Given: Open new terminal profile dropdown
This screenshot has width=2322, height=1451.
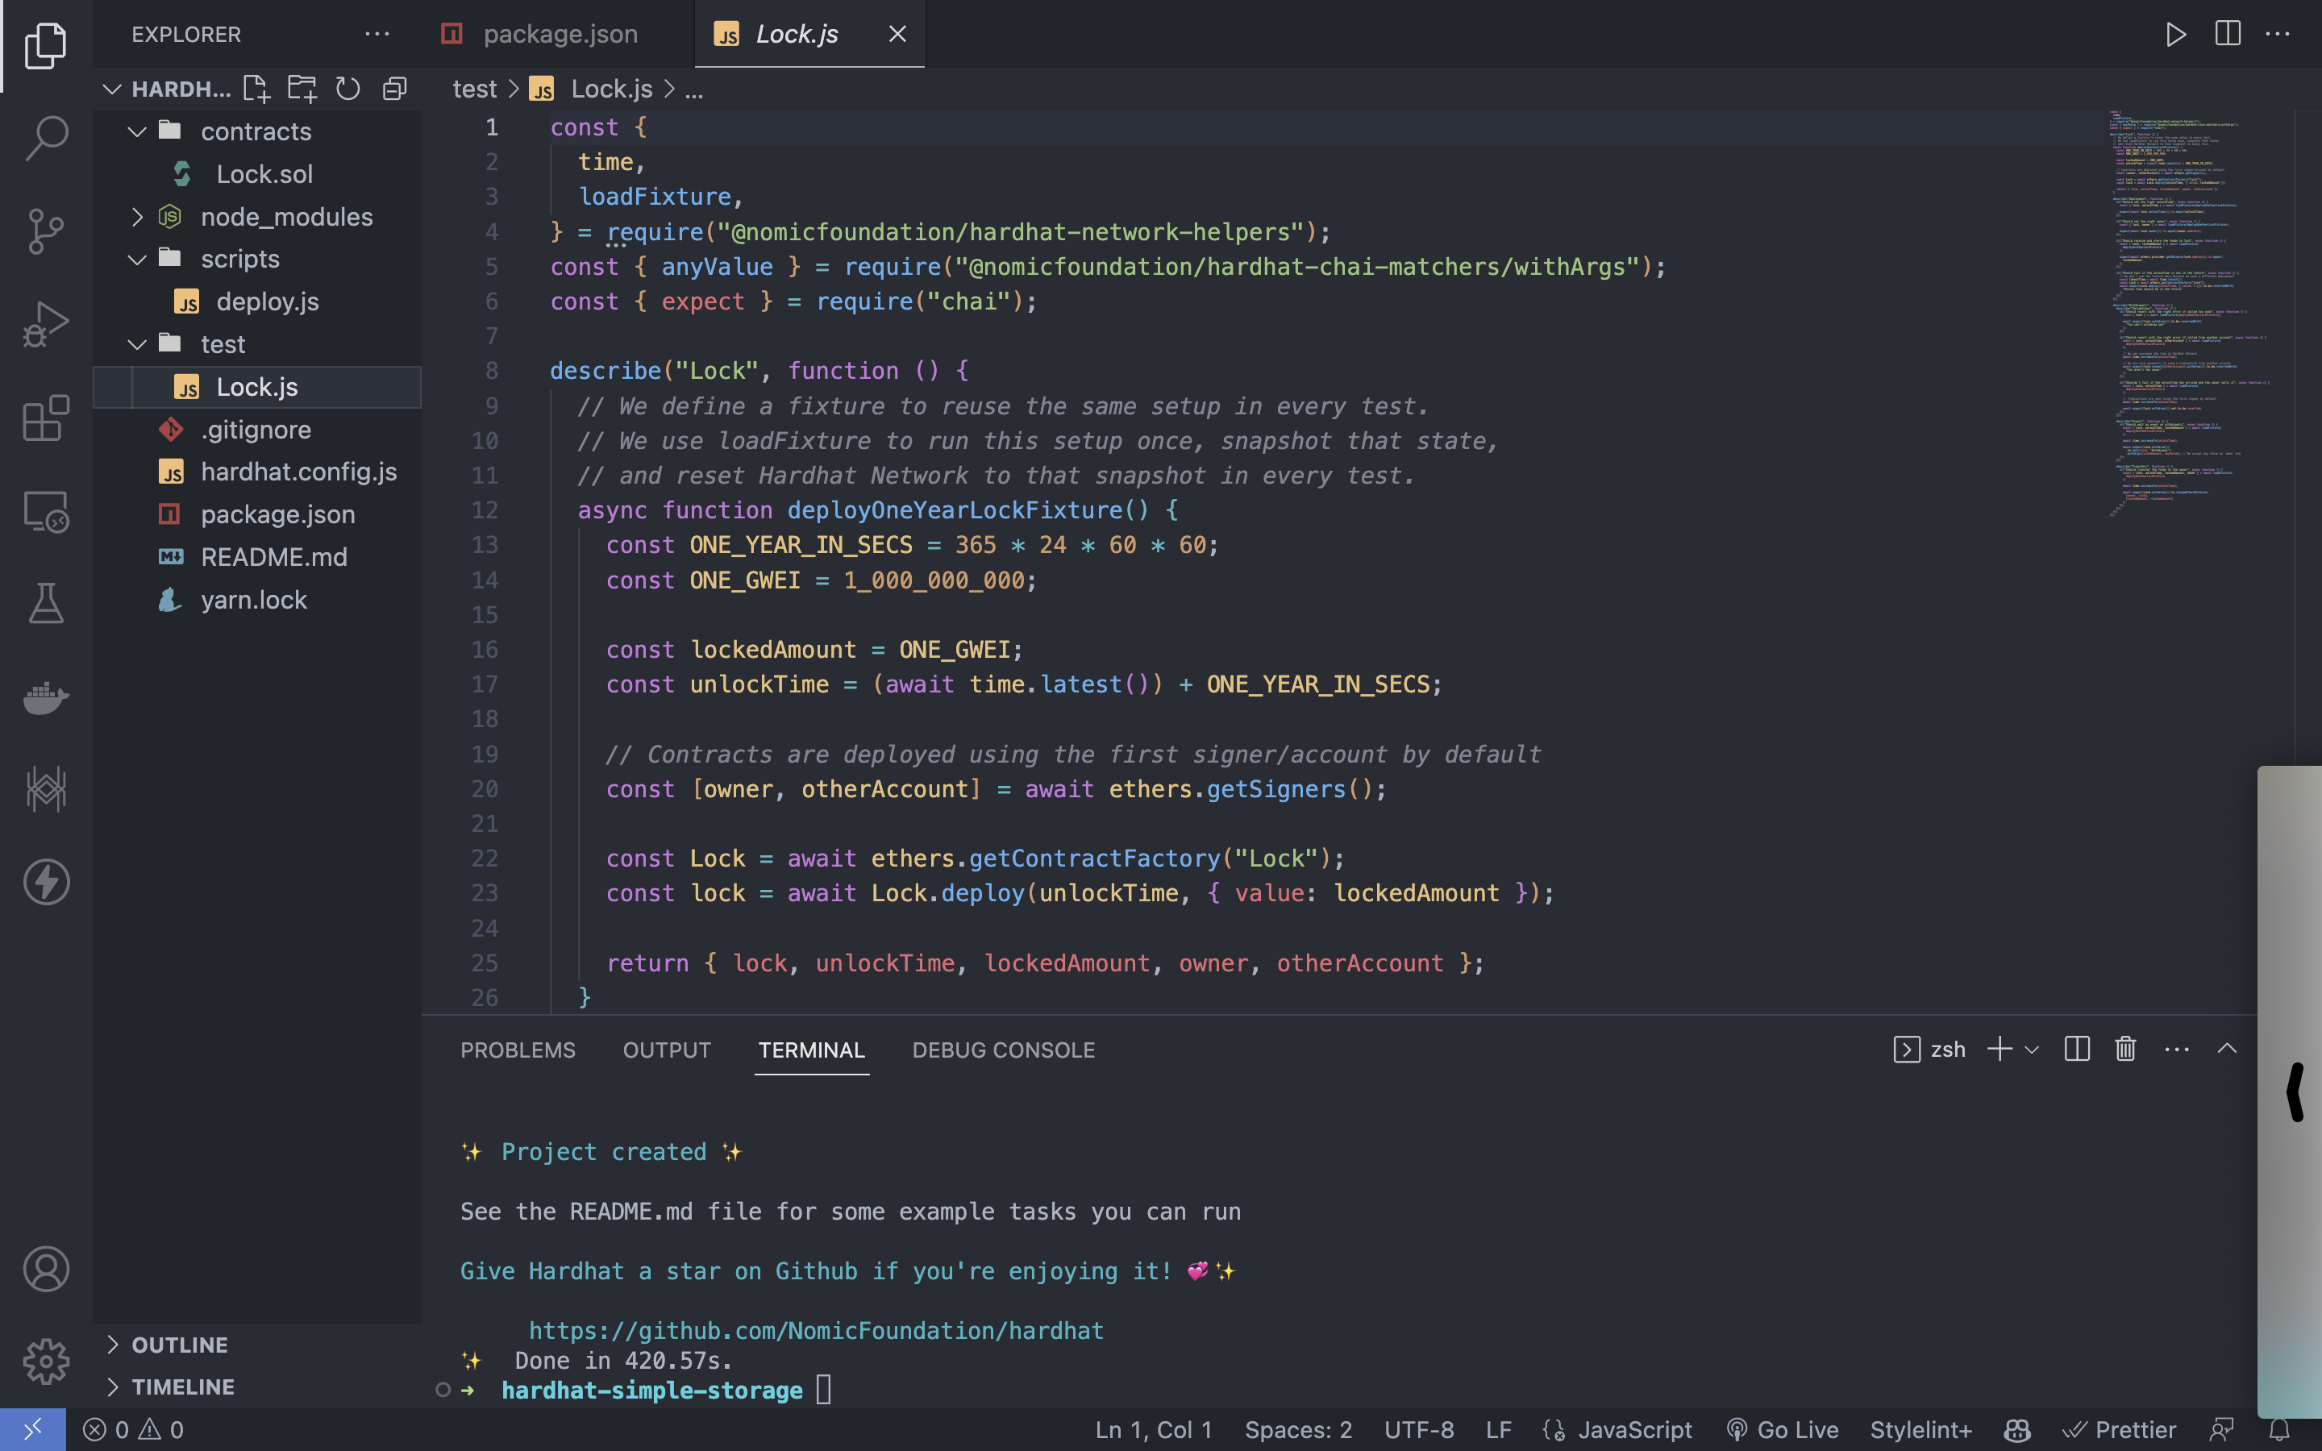Looking at the screenshot, I should 2031,1050.
